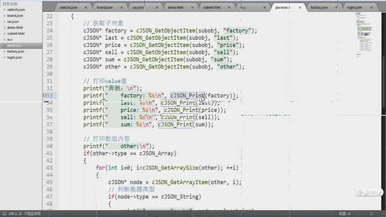Click line number 24 in the gutter

(x=49, y=31)
